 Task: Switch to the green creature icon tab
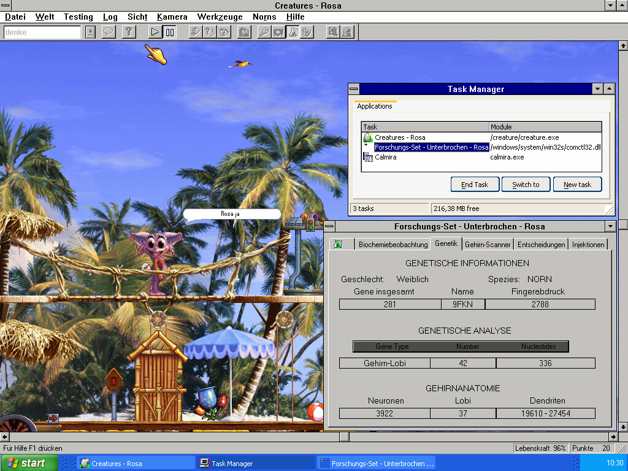[342, 244]
